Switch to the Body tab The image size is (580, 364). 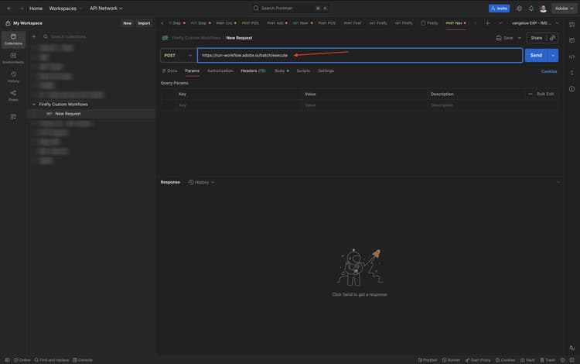click(x=281, y=70)
